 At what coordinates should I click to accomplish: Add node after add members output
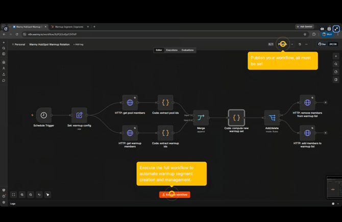[326, 133]
